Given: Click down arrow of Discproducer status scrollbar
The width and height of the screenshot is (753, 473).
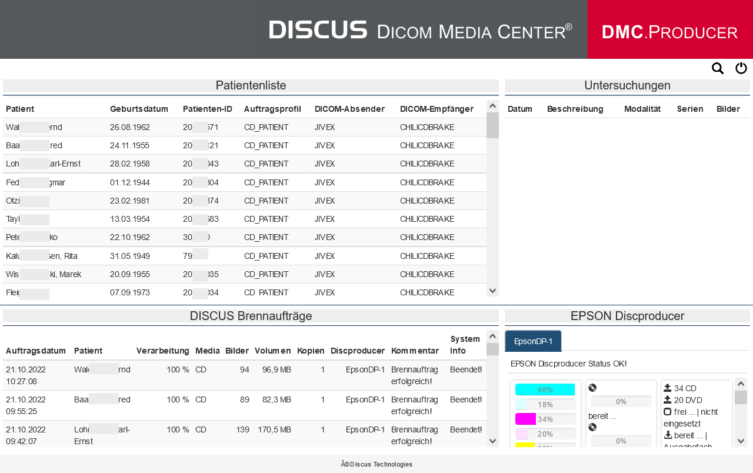Looking at the screenshot, I should point(741,441).
